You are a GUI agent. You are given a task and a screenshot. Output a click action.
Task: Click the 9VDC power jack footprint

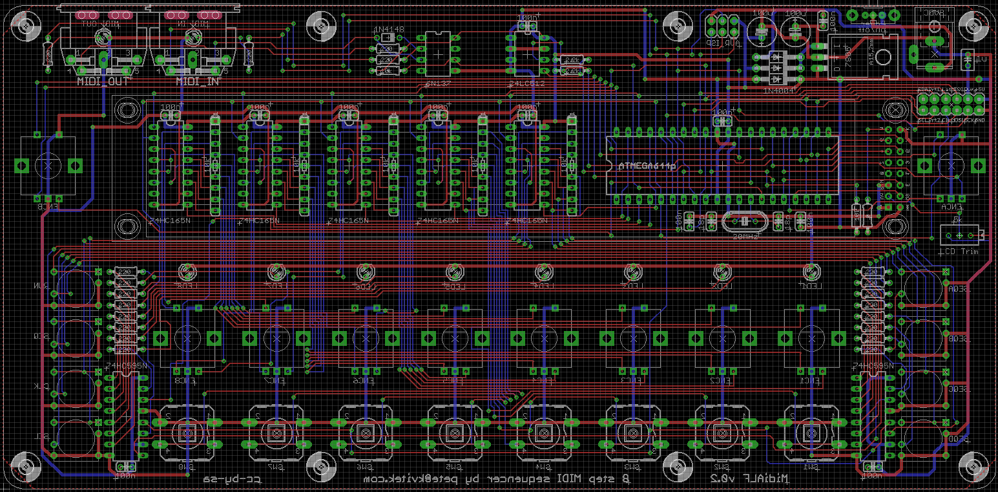click(x=935, y=40)
